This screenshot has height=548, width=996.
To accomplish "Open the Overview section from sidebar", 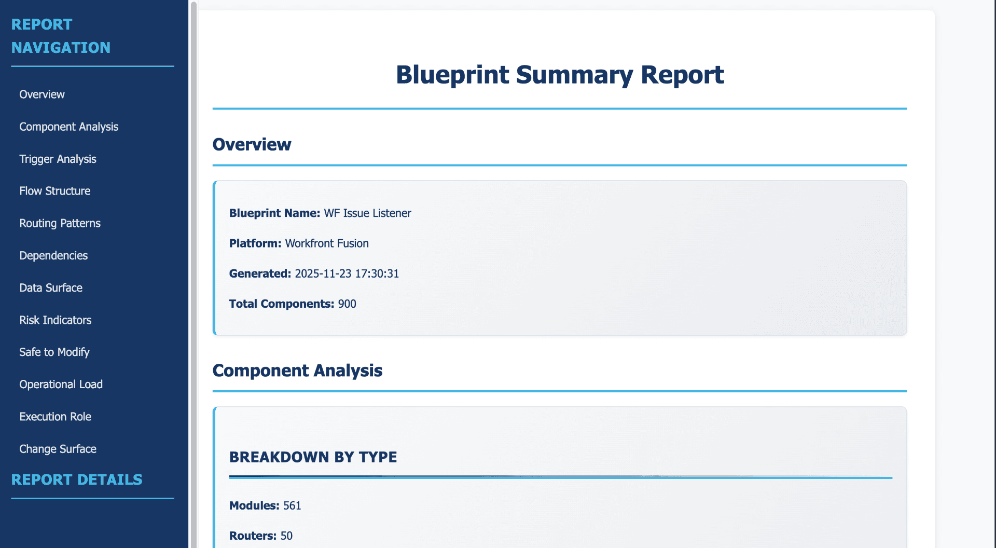I will tap(42, 94).
